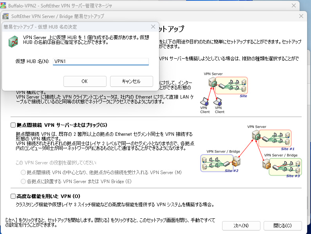Viewport: 311px width, 234px height.
Task: Confirm the virtual HUB name with OK
Action: point(85,81)
